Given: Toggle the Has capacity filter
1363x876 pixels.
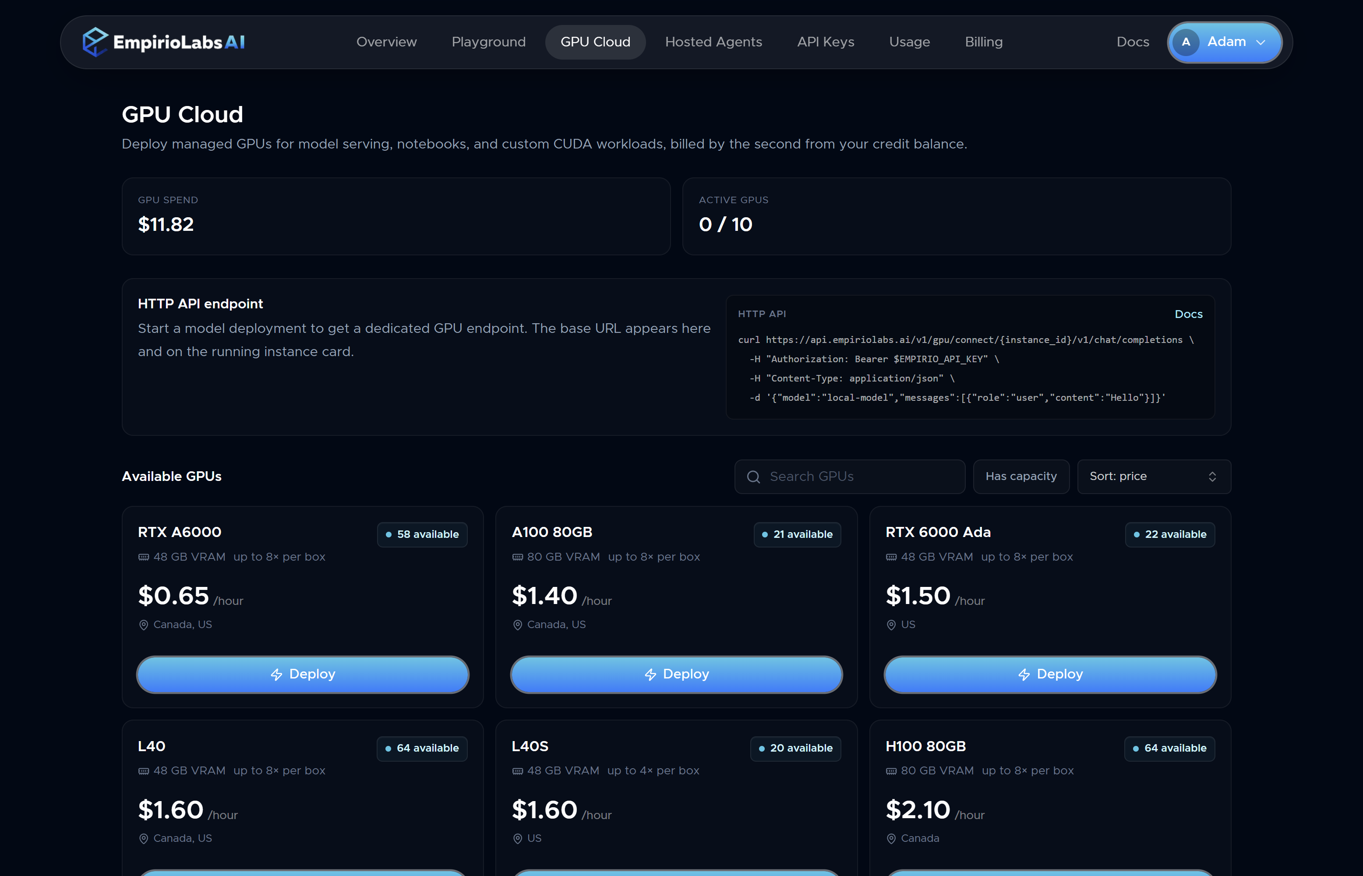Looking at the screenshot, I should coord(1020,477).
